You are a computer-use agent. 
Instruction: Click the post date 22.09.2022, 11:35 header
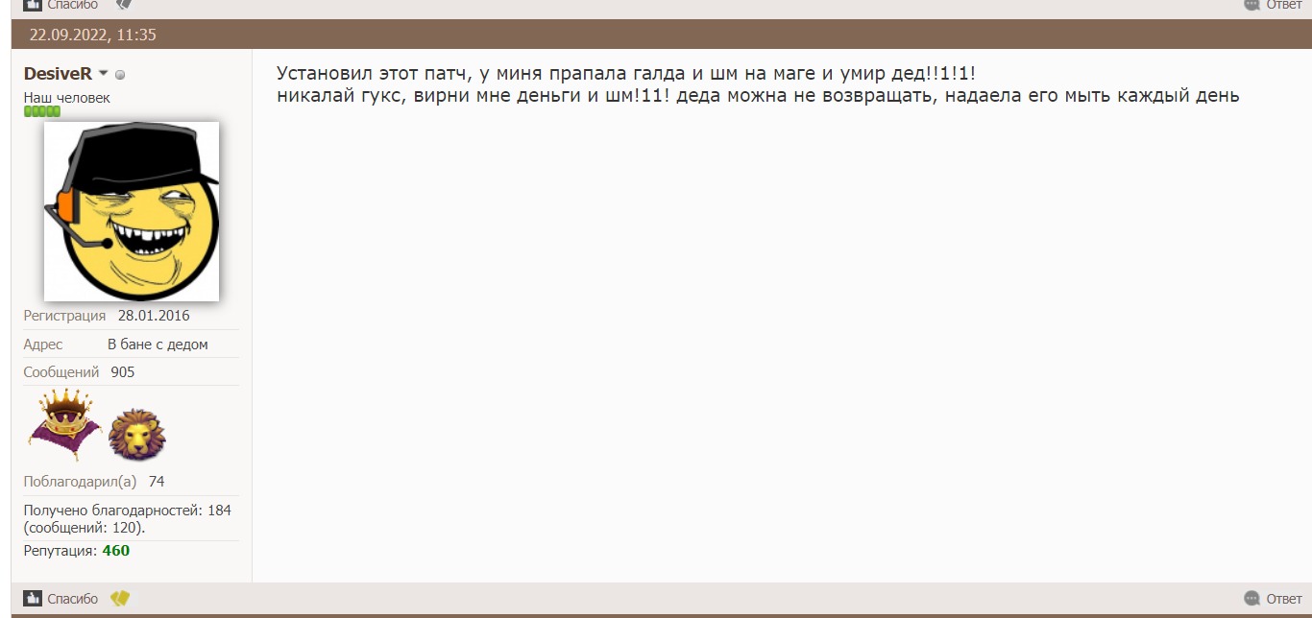pos(92,36)
